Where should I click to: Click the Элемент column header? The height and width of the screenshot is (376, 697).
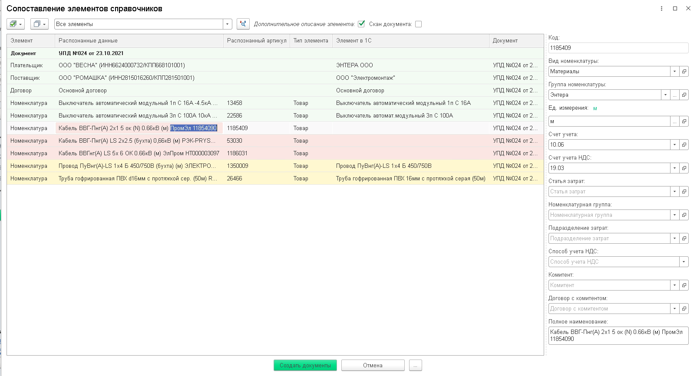31,41
